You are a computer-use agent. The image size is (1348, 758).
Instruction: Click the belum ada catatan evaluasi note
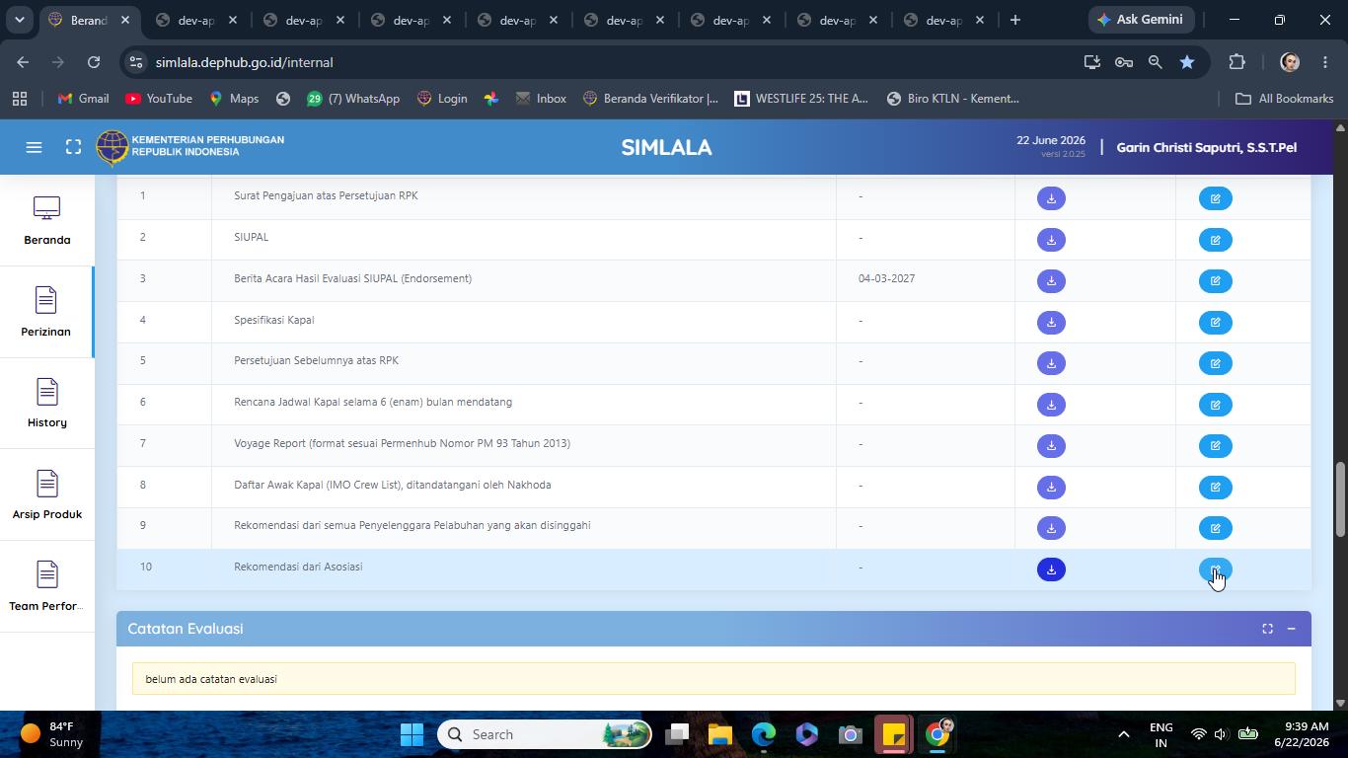coord(713,679)
